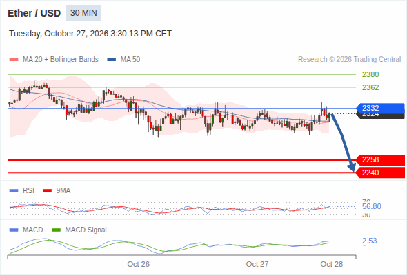The width and height of the screenshot is (407, 275).
Task: Click the MACD blue legend swatch
Action: pos(14,230)
